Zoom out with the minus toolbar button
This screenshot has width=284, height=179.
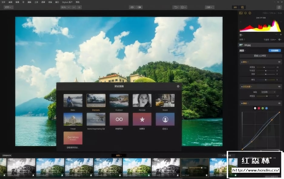pyautogui.click(x=74, y=7)
